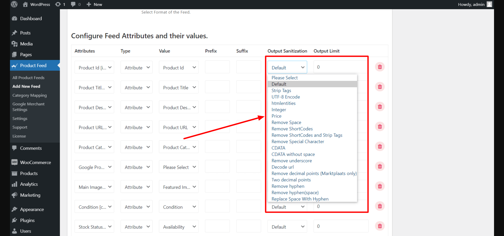This screenshot has width=504, height=236.
Task: Open Product Feed Settings submenu
Action: tap(20, 119)
